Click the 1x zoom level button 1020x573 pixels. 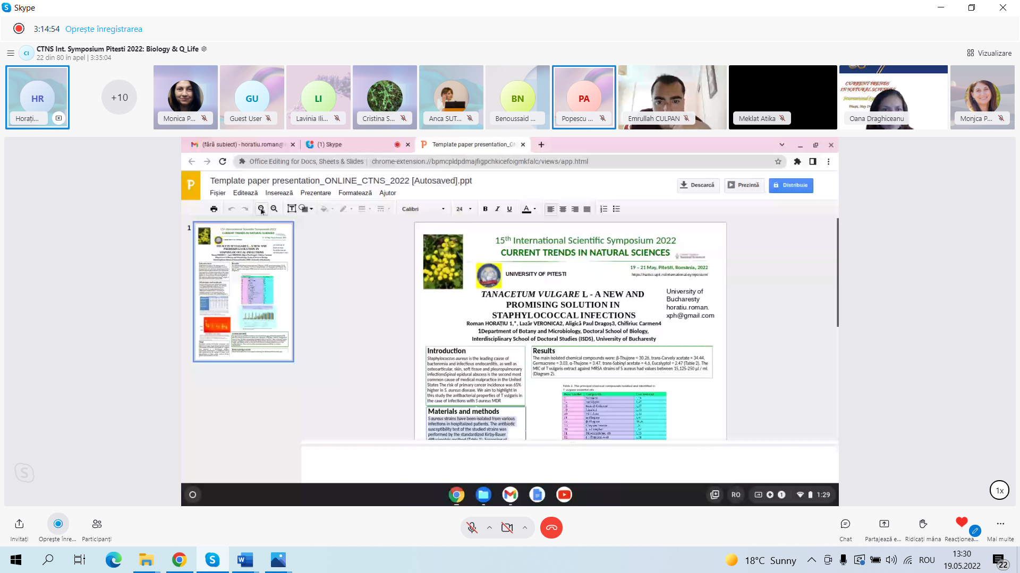pyautogui.click(x=999, y=490)
